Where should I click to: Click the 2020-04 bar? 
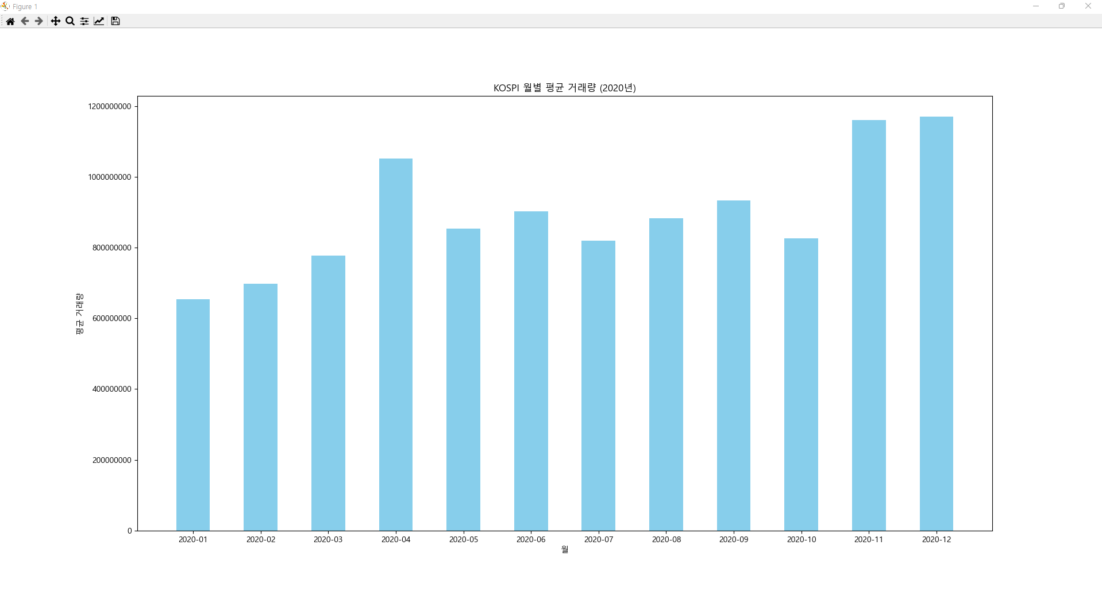click(x=396, y=345)
